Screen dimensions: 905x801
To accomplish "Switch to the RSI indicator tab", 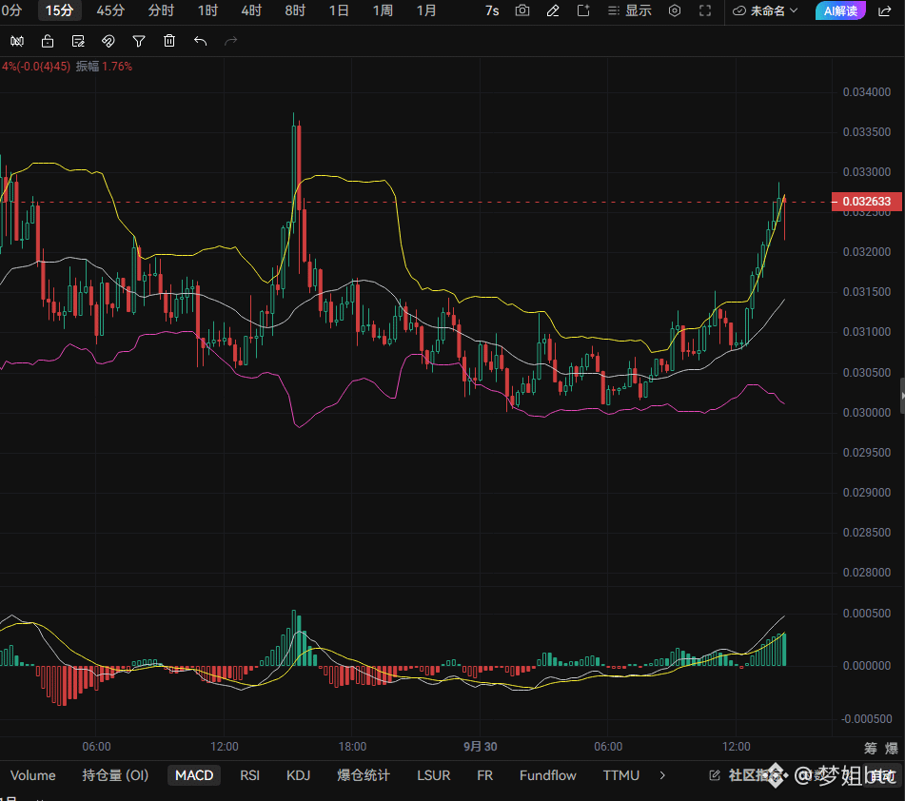I will (x=250, y=775).
